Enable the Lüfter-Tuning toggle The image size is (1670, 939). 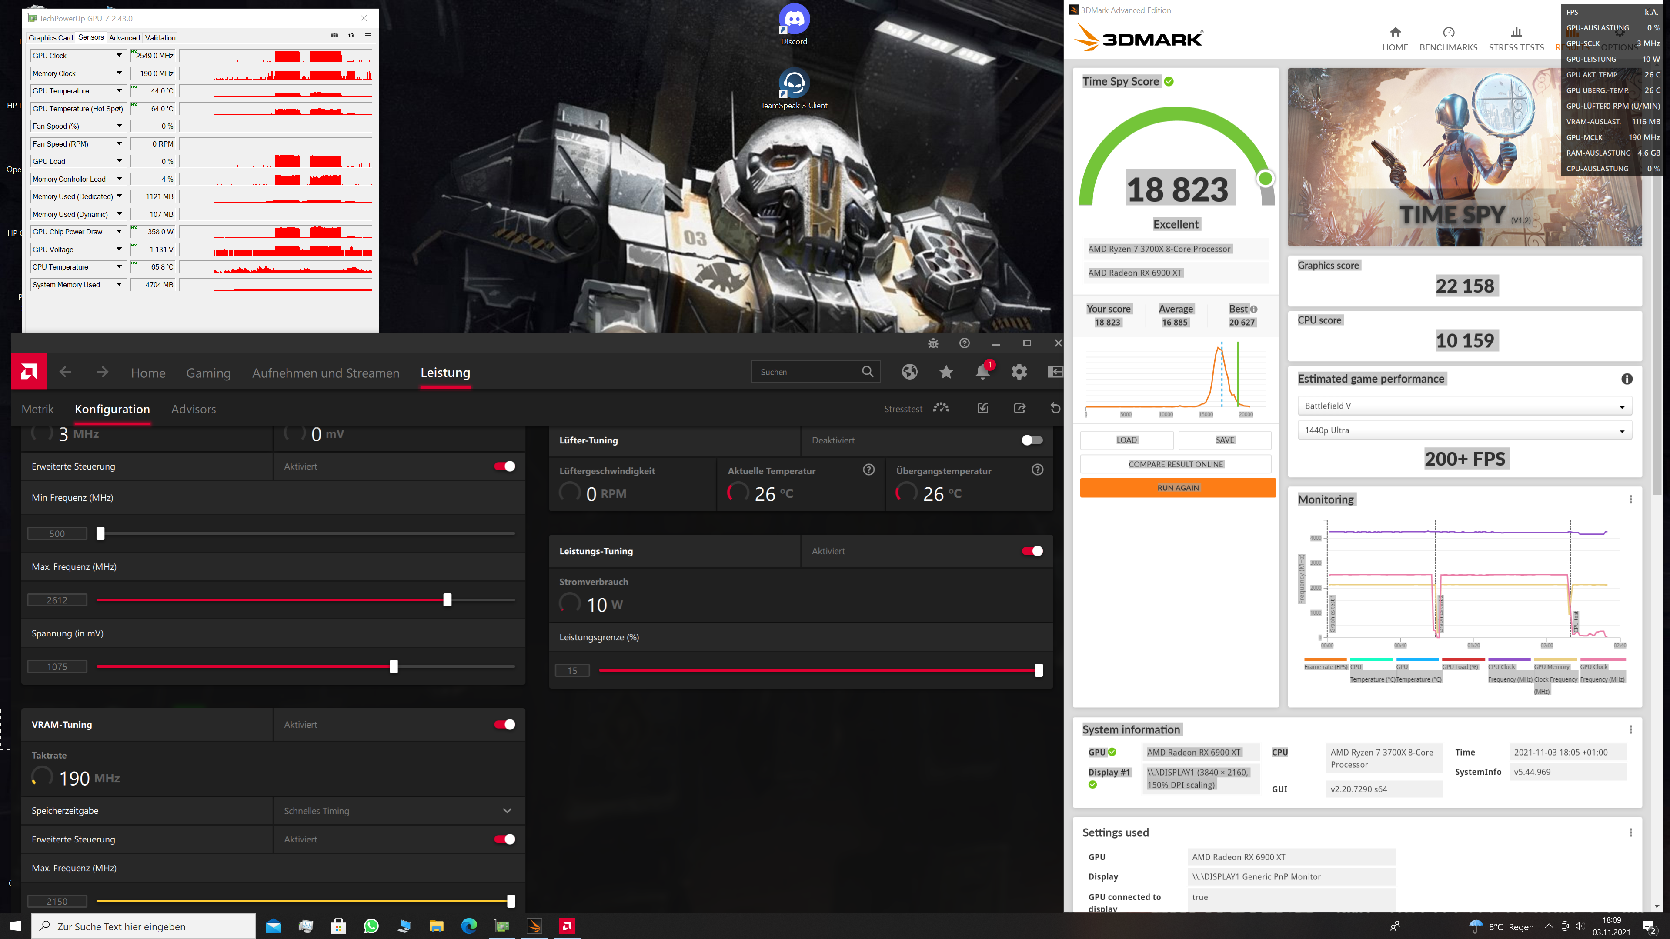point(1032,440)
